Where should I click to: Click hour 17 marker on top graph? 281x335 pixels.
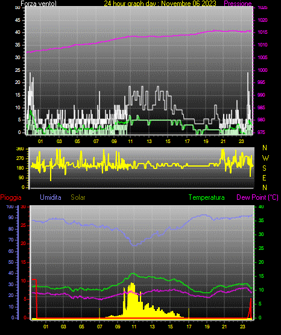click(x=187, y=141)
